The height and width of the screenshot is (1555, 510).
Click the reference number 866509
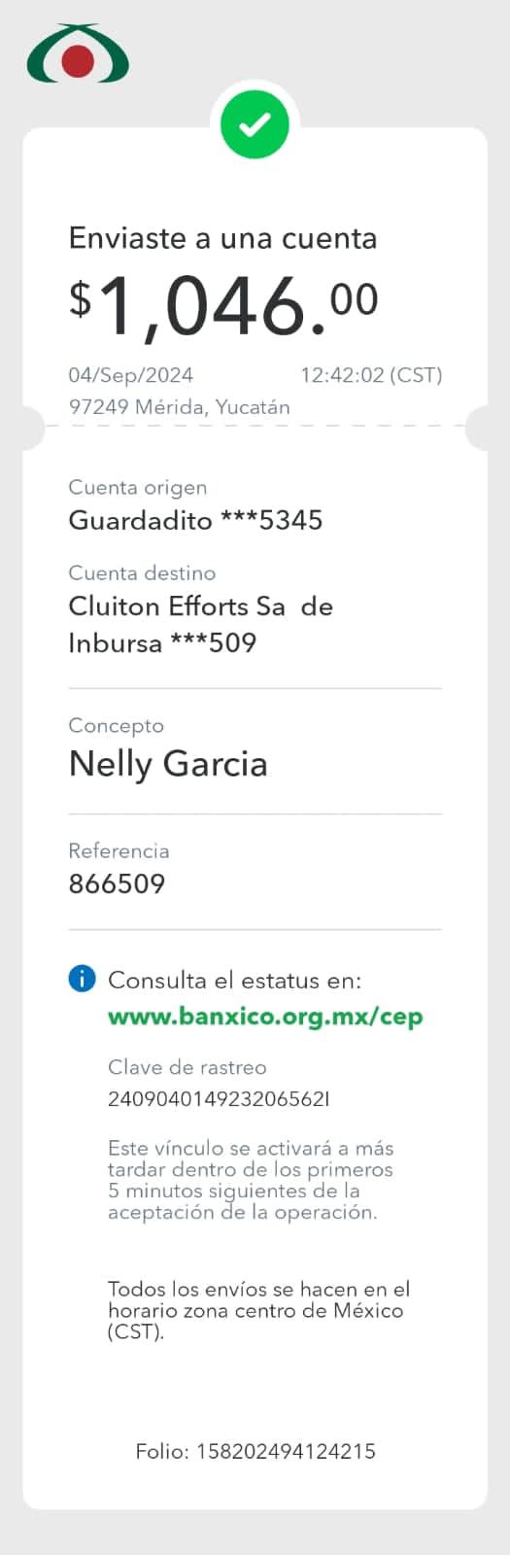117,883
